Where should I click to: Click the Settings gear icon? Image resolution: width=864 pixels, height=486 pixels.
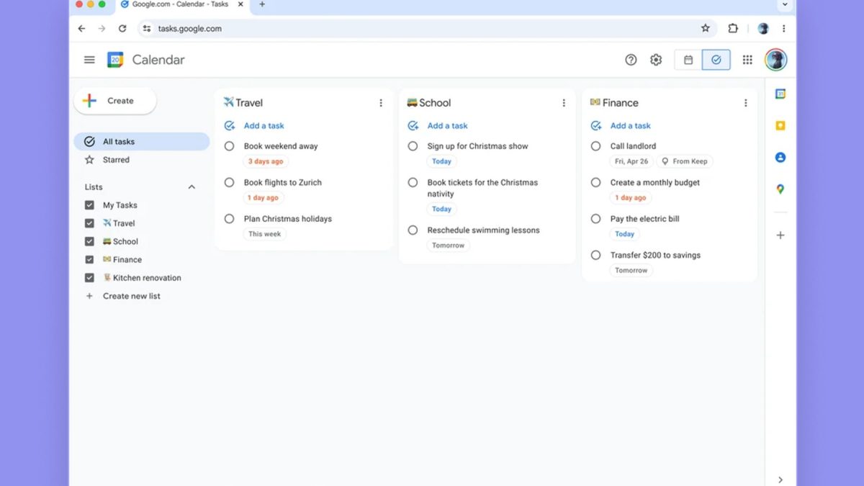656,60
